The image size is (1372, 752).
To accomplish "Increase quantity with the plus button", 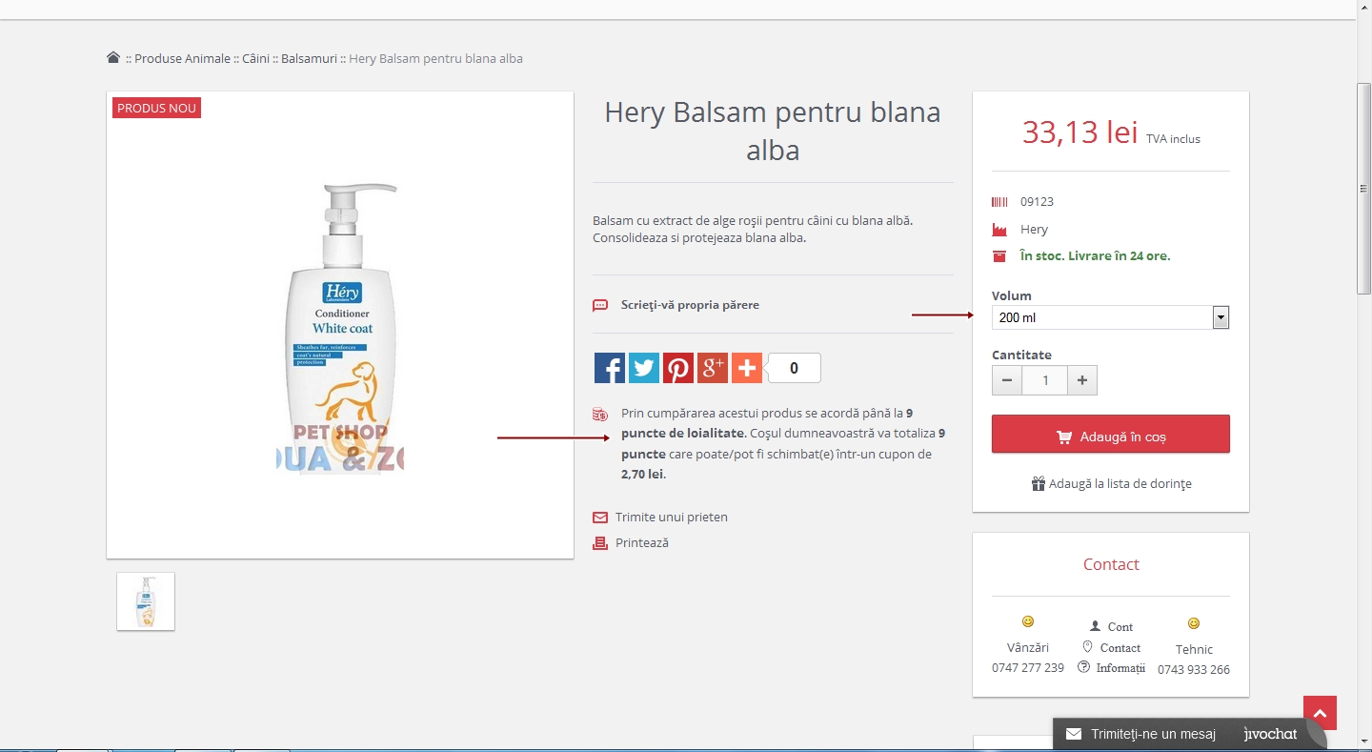I will (1082, 380).
